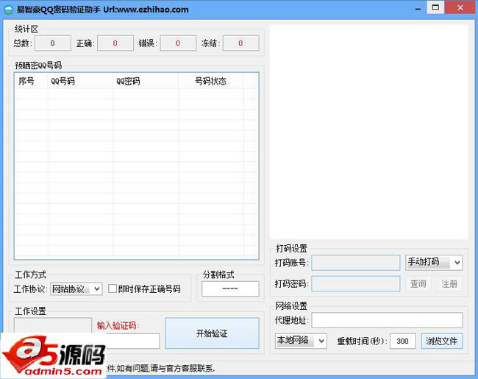Click the 重载时间 field showing 300
Image resolution: width=478 pixels, height=379 pixels.
point(402,341)
